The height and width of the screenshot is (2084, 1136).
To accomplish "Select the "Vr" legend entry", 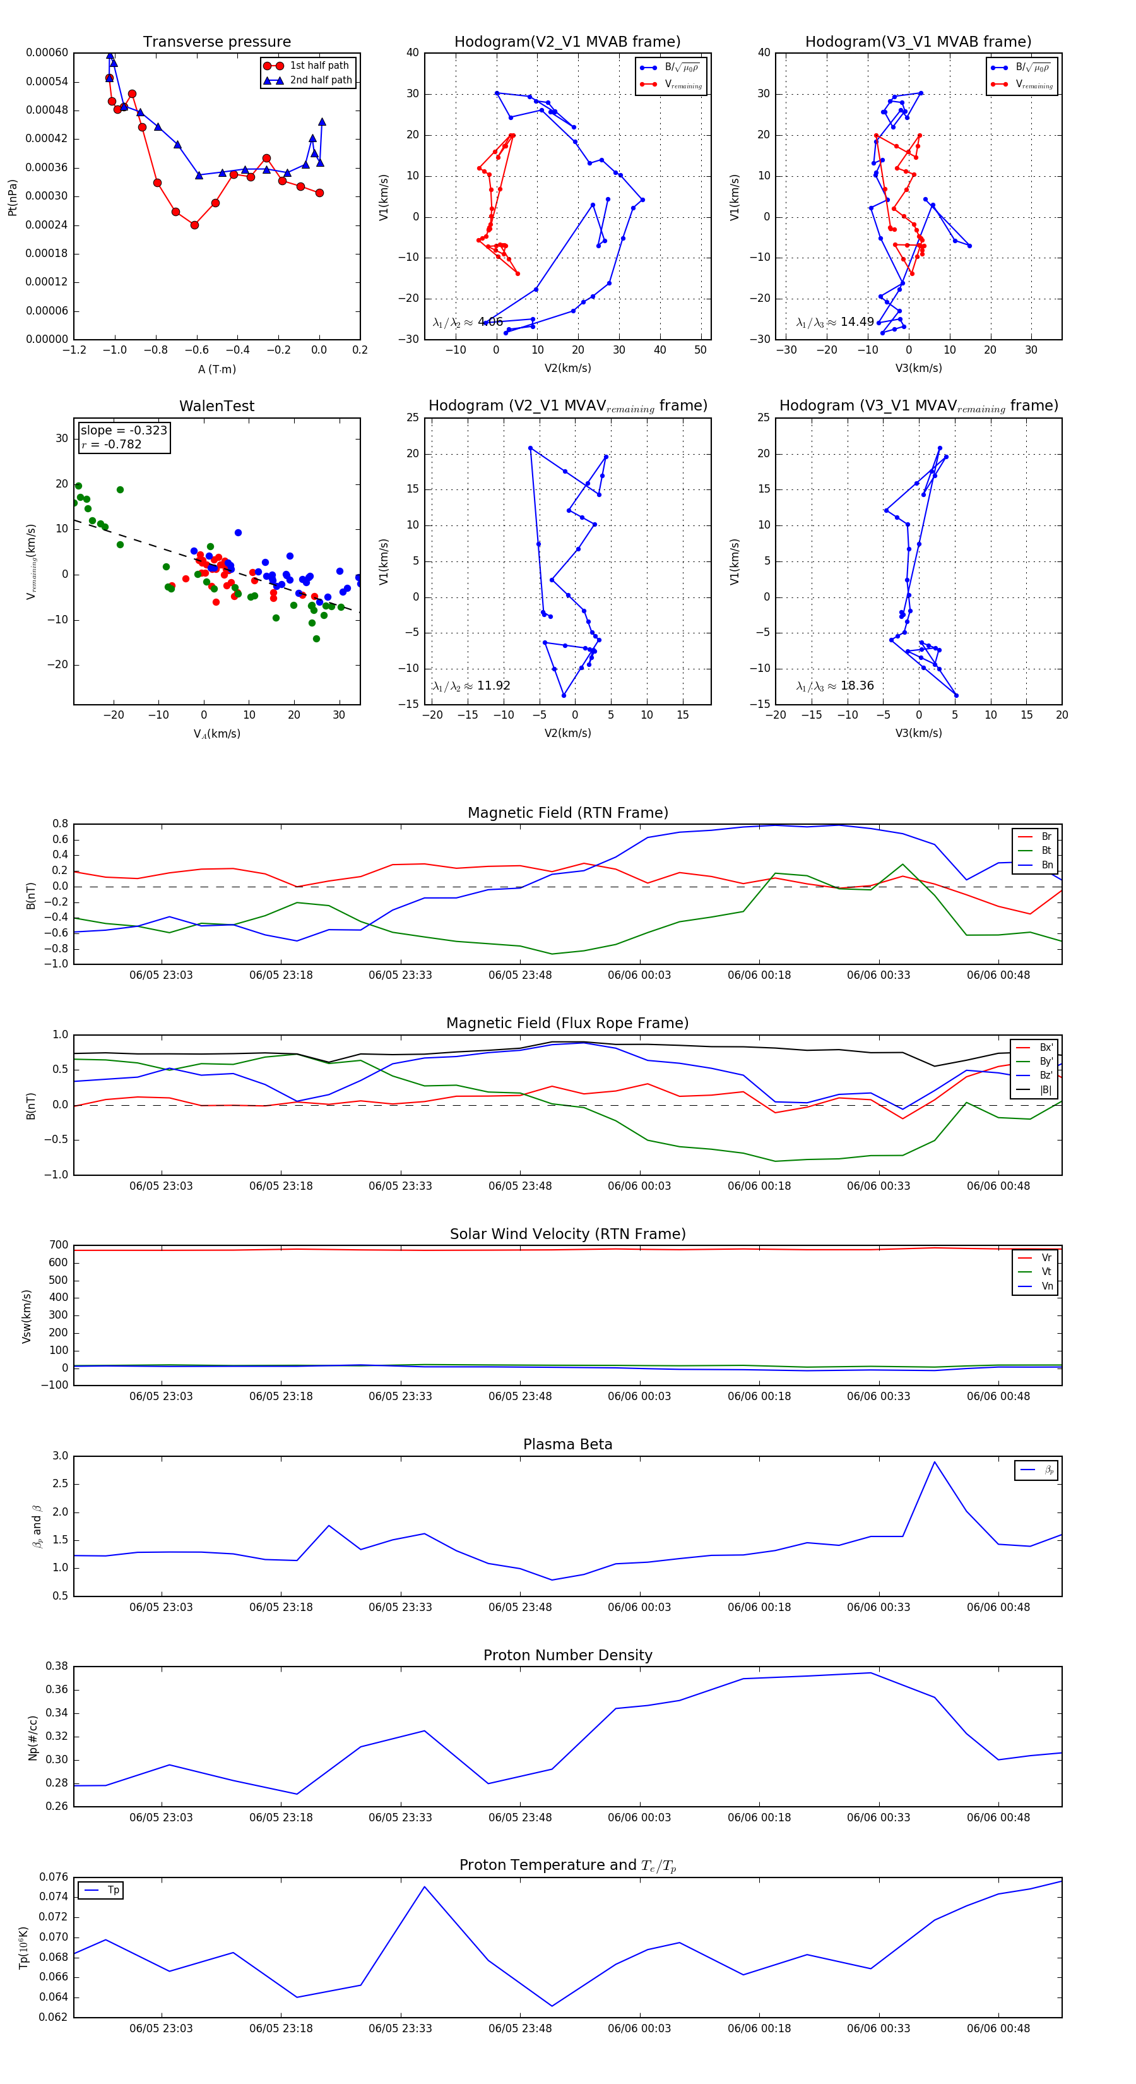I will (1035, 1258).
